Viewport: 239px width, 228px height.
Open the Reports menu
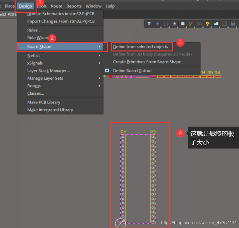(x=74, y=6)
